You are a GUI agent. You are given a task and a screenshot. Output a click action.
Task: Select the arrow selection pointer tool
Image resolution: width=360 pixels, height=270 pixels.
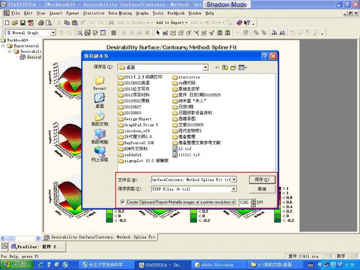tap(158, 33)
